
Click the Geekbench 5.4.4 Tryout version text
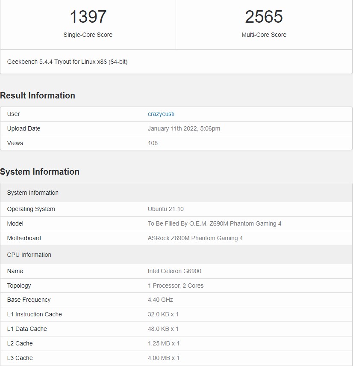tap(67, 62)
